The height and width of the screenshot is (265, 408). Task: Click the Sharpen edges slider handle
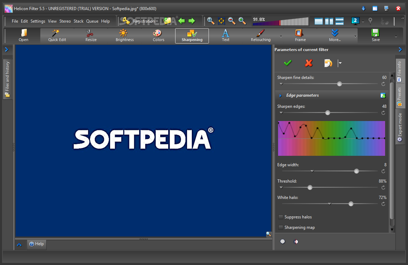327,113
